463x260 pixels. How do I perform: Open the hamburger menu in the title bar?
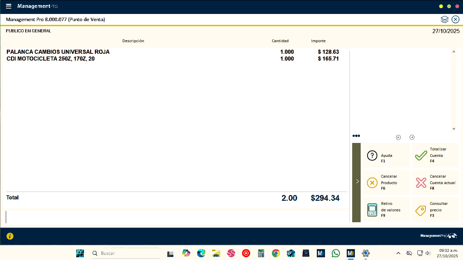click(x=9, y=6)
